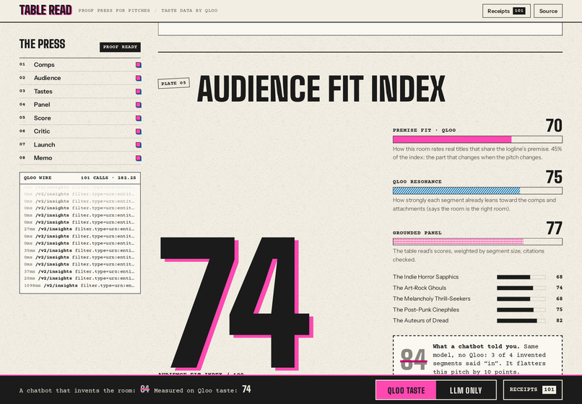Click pink status square beside Panel

pos(139,105)
